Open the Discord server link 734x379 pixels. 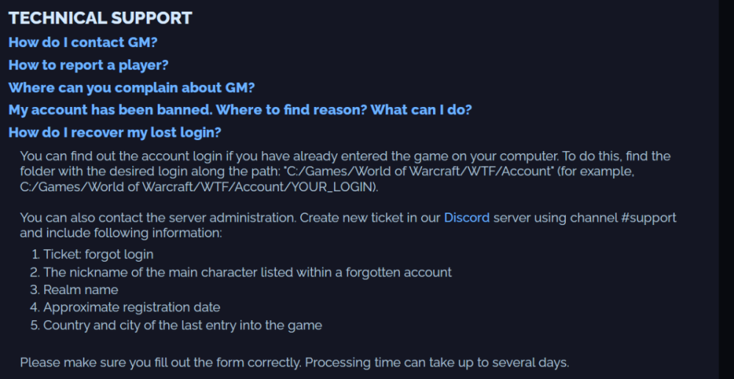[x=466, y=218]
